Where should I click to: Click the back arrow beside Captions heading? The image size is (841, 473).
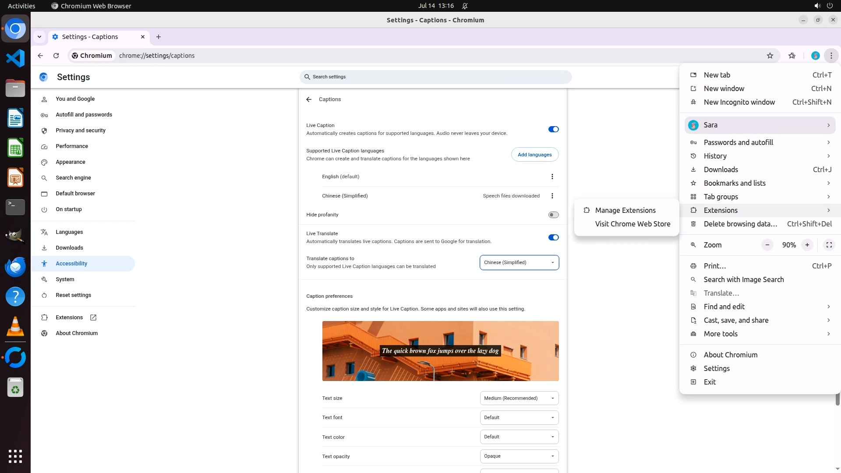coord(309,99)
